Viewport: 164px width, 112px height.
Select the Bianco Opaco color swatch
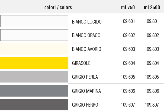click(34, 35)
